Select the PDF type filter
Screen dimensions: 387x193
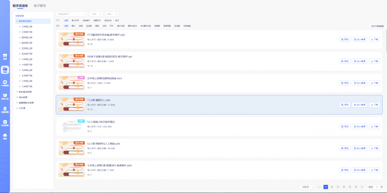click(111, 26)
